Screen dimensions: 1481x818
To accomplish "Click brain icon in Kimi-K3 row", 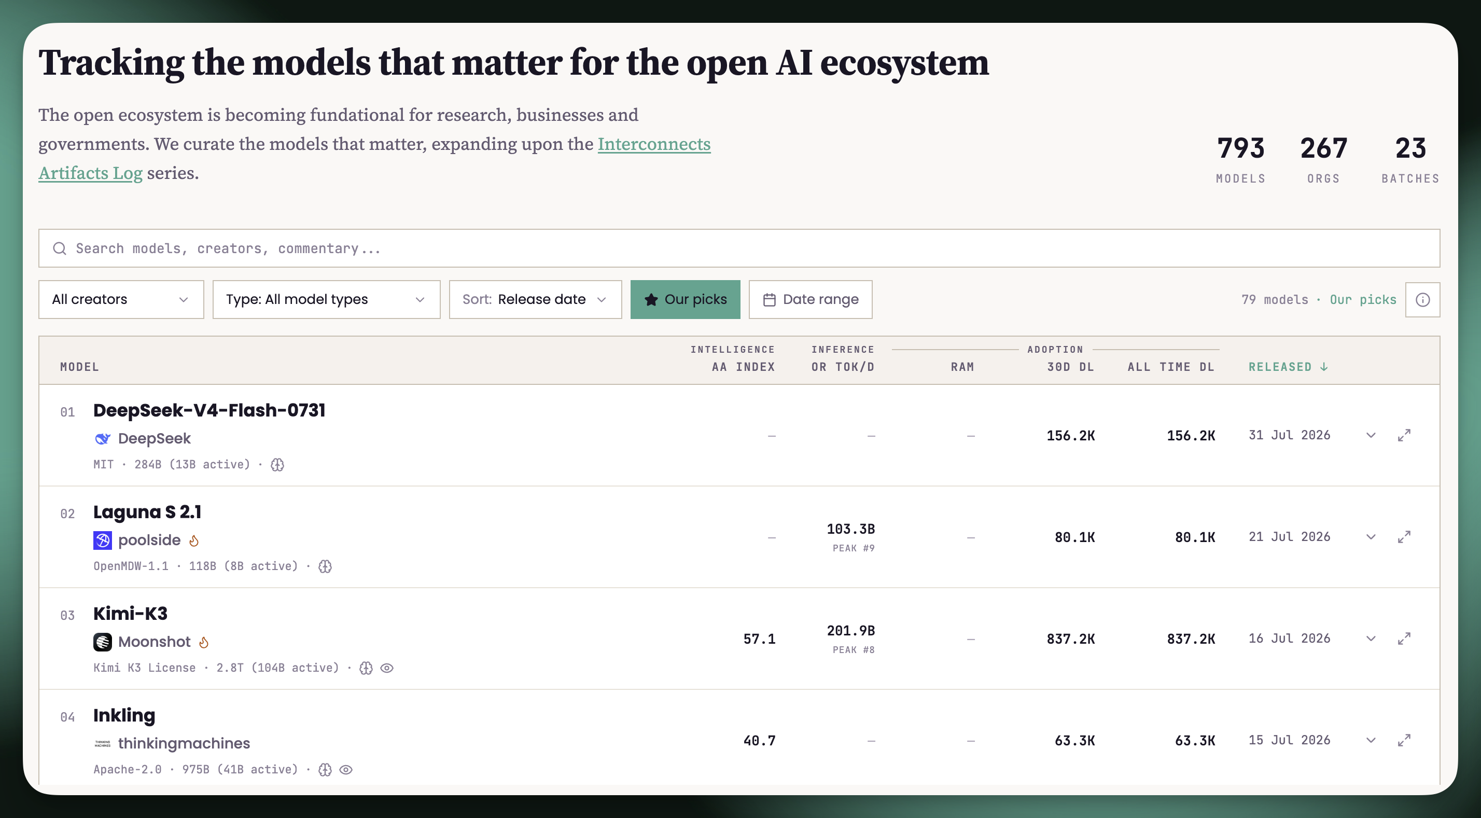I will point(366,668).
